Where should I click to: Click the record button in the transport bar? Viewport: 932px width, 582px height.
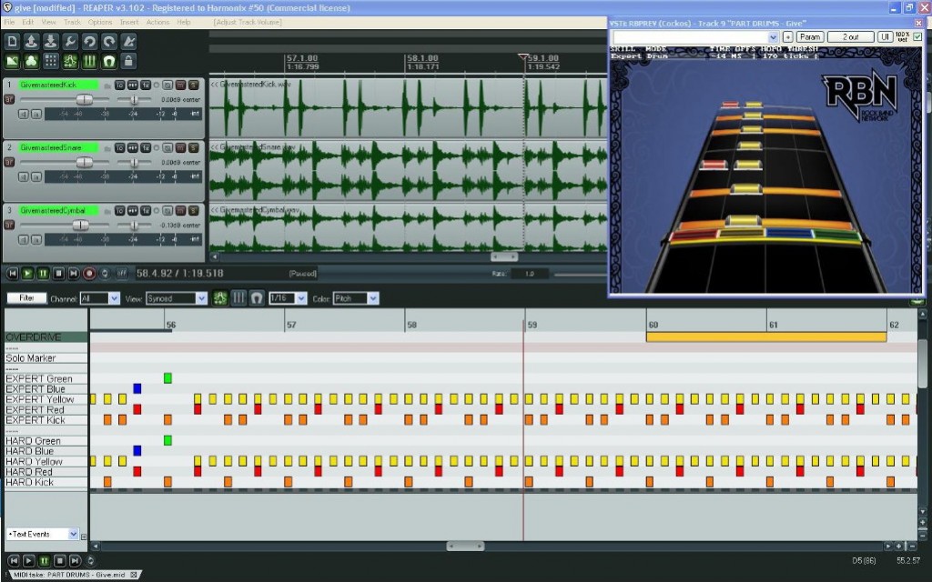(x=89, y=273)
